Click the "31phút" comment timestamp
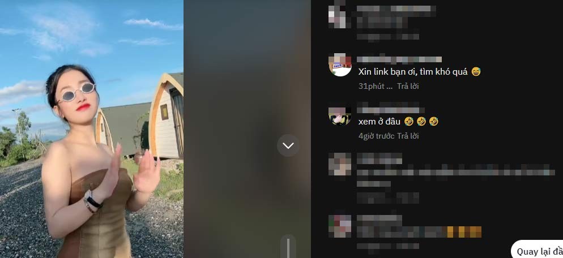The width and height of the screenshot is (563, 258). (375, 86)
